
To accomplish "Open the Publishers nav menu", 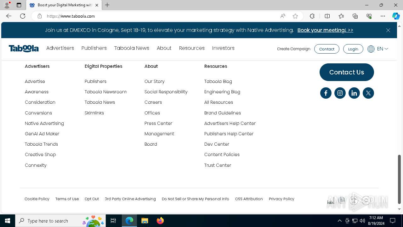I will (x=94, y=48).
